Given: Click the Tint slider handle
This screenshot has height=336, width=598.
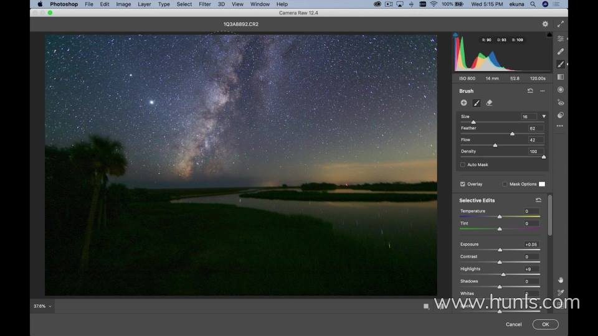Looking at the screenshot, I should coord(500,229).
